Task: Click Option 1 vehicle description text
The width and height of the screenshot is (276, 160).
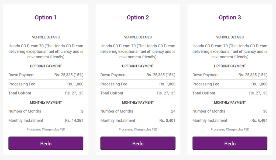Action: pyautogui.click(x=46, y=51)
